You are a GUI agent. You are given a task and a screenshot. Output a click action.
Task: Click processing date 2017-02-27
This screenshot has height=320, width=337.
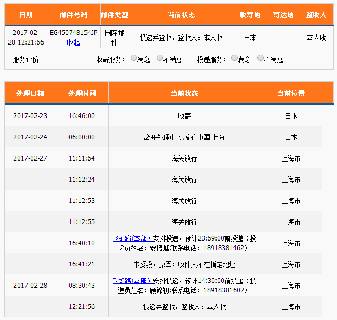coord(30,158)
